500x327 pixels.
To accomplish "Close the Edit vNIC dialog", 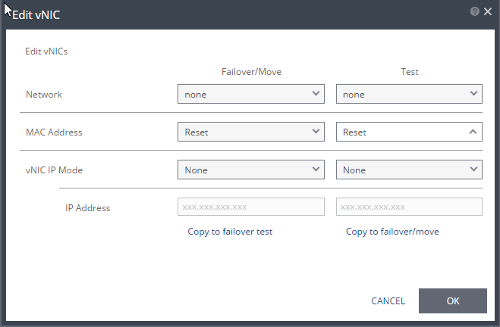I will pos(488,11).
